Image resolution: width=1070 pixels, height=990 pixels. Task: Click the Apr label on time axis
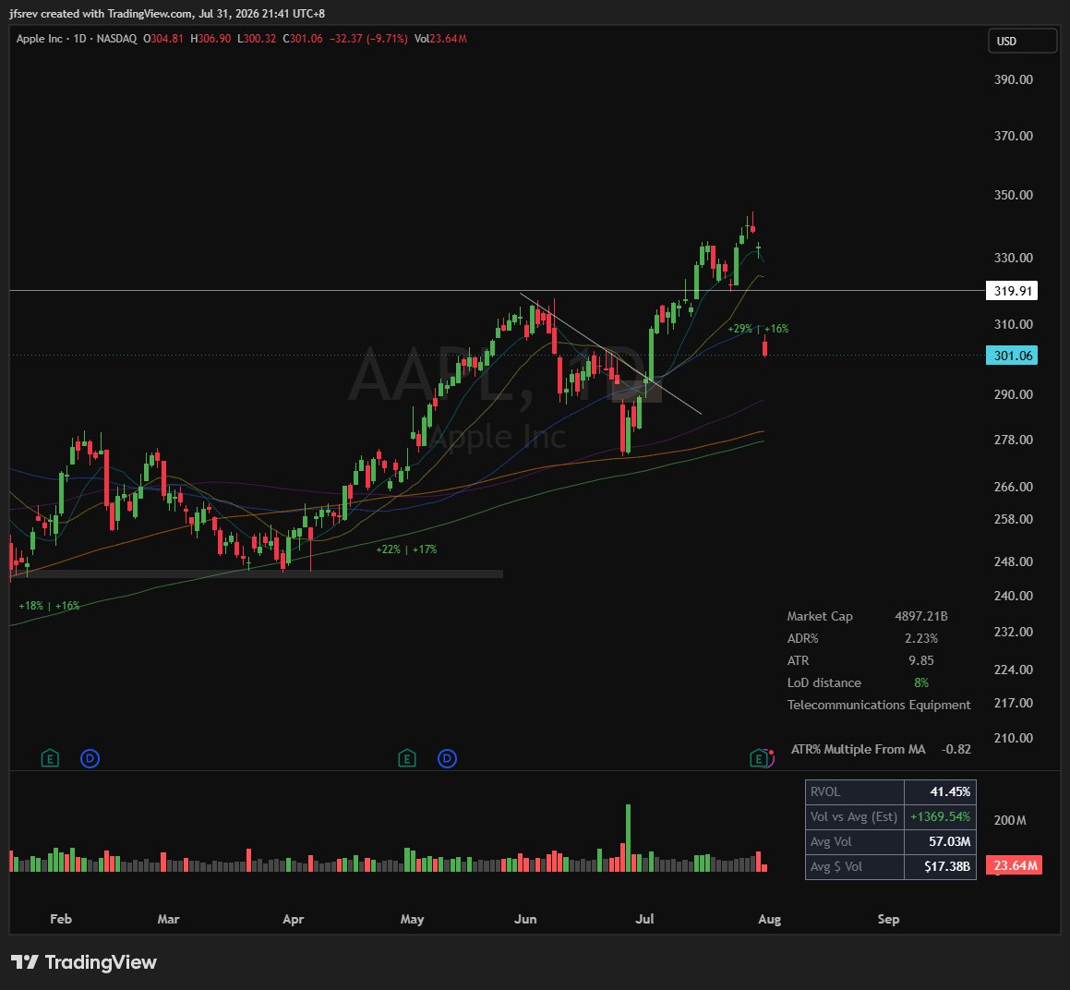[294, 919]
